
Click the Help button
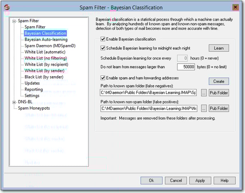pyautogui.click(x=225, y=181)
